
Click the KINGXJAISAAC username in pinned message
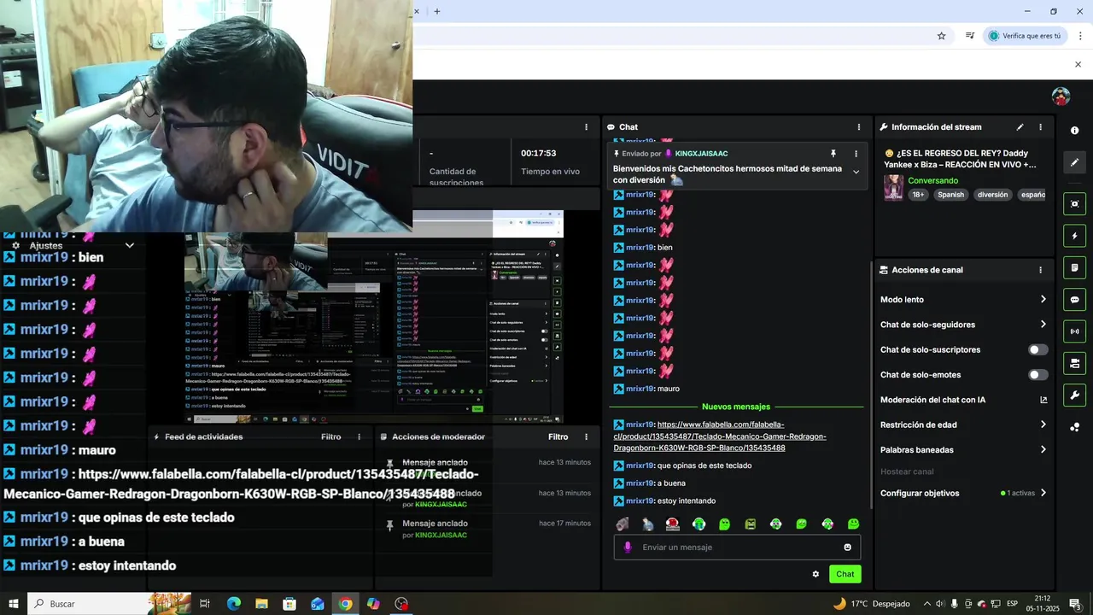pyautogui.click(x=701, y=154)
